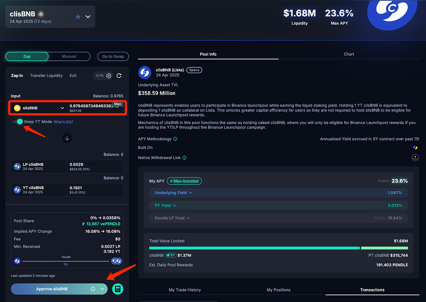Image resolution: width=426 pixels, height=302 pixels.
Task: Open the What's this? link
Action: [x=63, y=121]
